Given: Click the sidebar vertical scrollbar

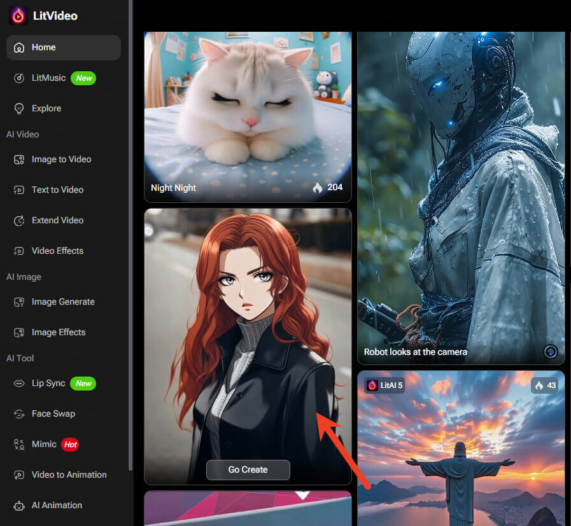Looking at the screenshot, I should click(130, 235).
